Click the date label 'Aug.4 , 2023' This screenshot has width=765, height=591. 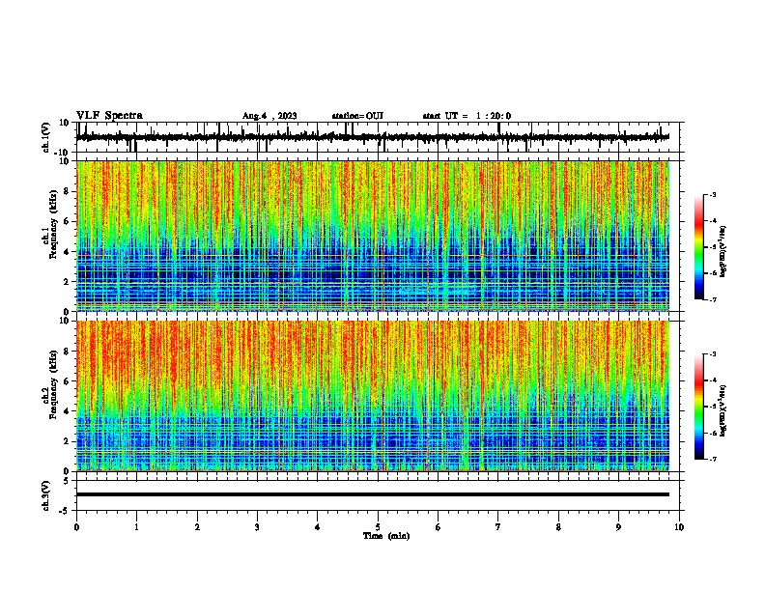[269, 116]
